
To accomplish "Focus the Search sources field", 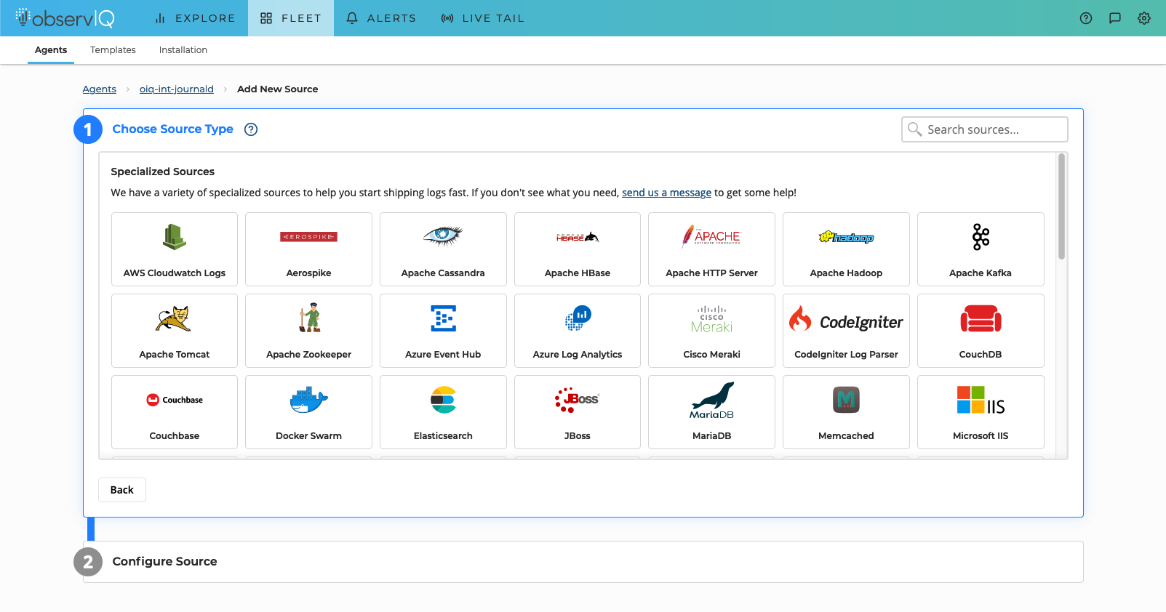I will (x=985, y=129).
